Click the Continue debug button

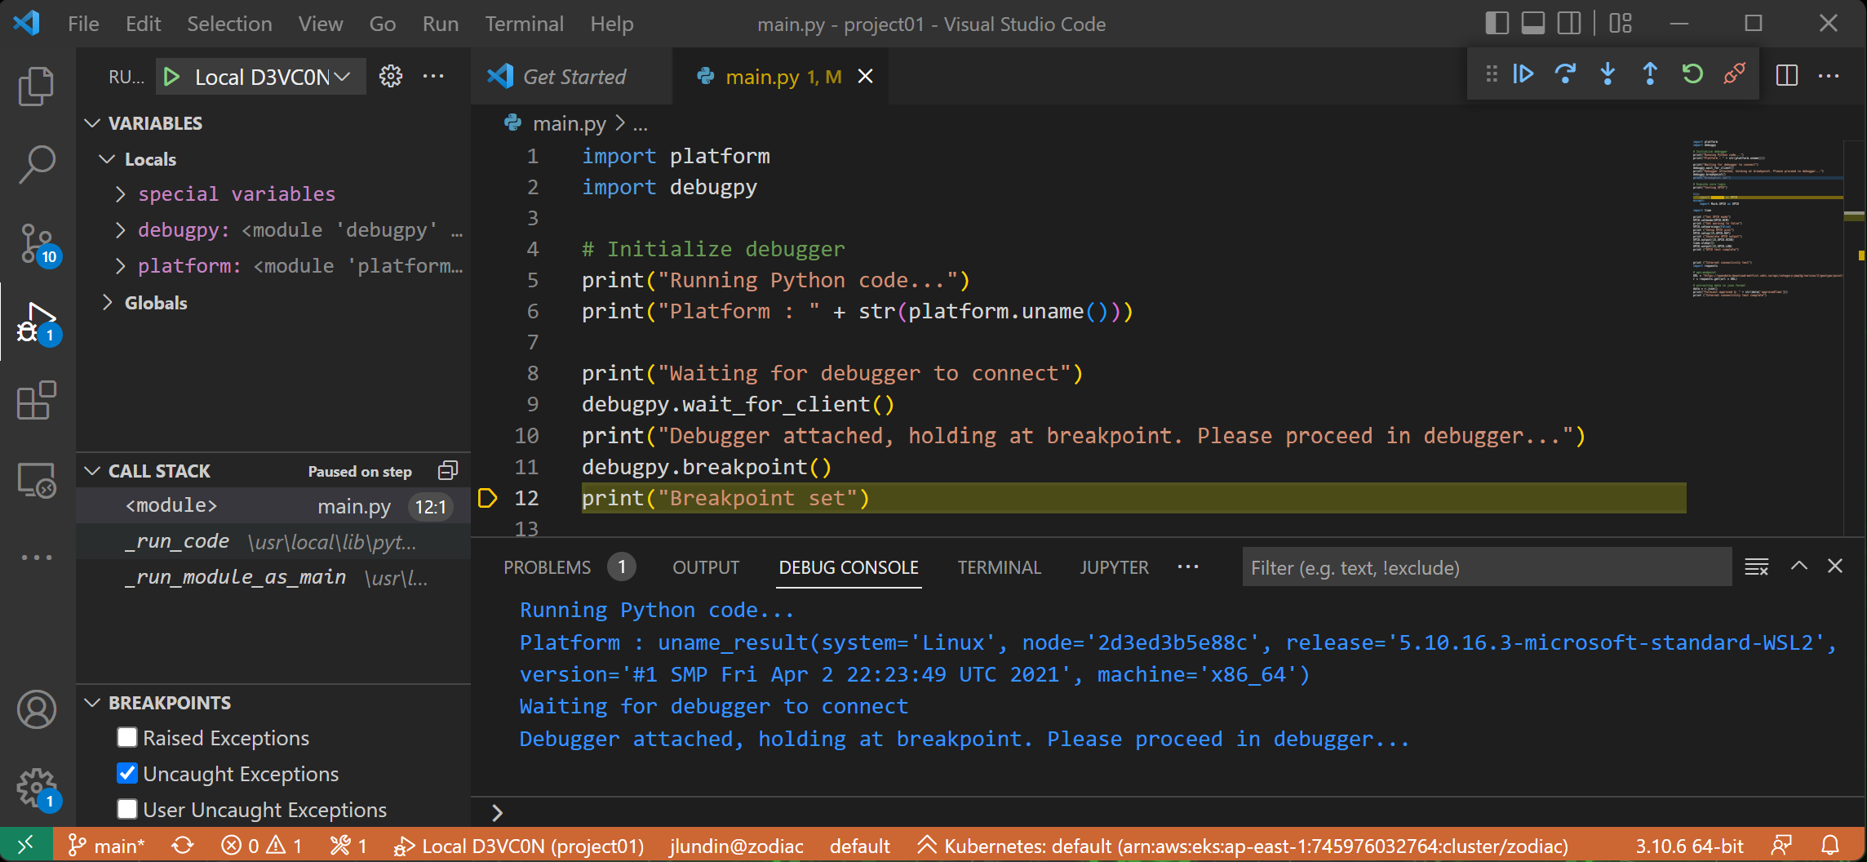(1523, 74)
